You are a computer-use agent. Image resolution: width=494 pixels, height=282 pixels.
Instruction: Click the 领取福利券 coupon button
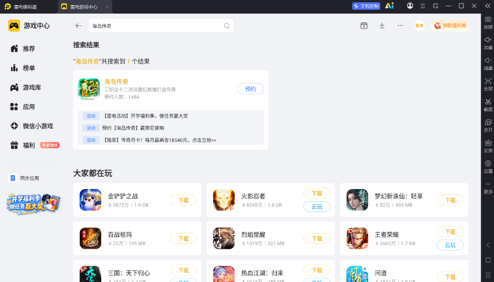click(450, 26)
